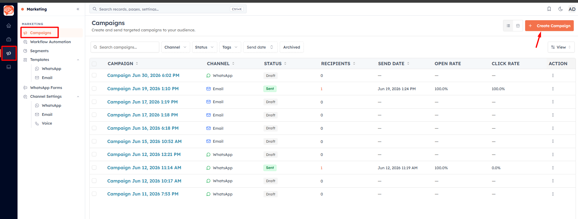Select checkbox for Campaign Jun 30, 2026 6:02 PM
The height and width of the screenshot is (219, 578).
pos(94,75)
